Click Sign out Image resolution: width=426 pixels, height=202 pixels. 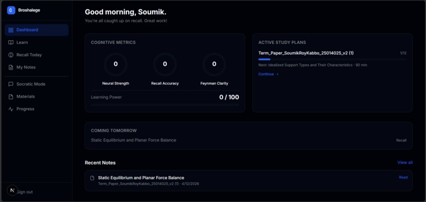pyautogui.click(x=25, y=192)
